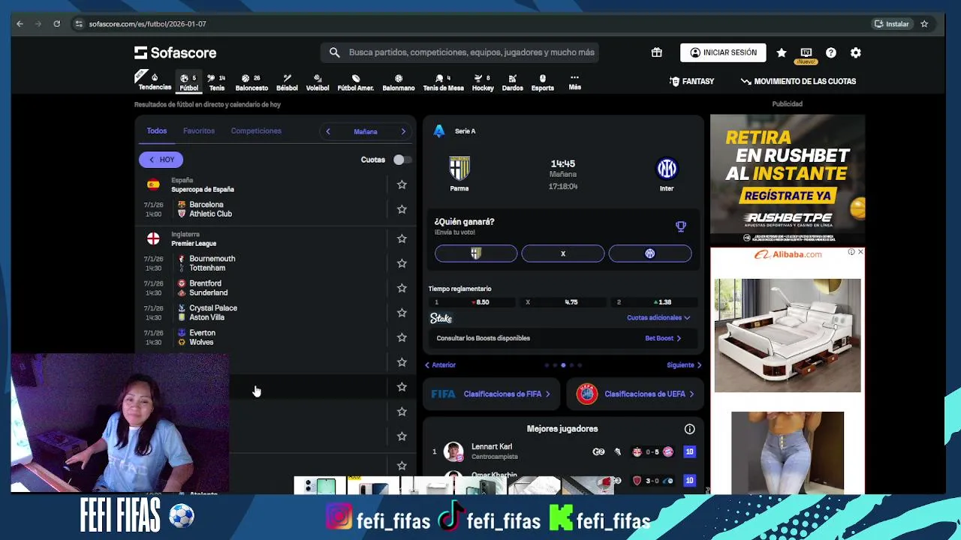Toggle the Cuotas switch
This screenshot has width=961, height=540.
[401, 160]
